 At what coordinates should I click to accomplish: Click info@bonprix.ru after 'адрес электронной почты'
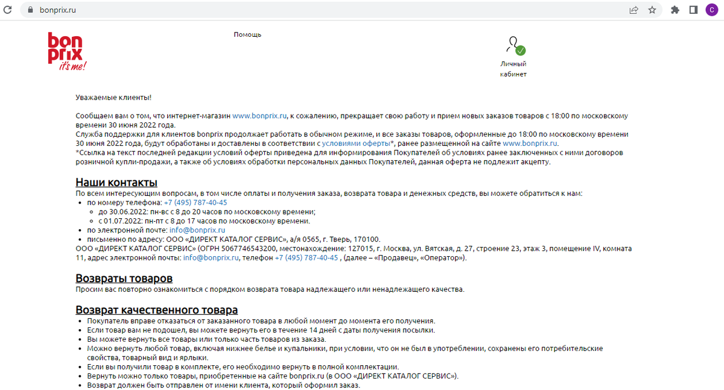tap(211, 258)
